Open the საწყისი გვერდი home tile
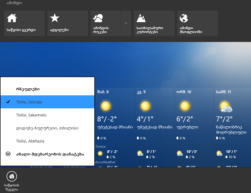Image resolution: width=251 pixels, height=193 pixels. pos(25,23)
